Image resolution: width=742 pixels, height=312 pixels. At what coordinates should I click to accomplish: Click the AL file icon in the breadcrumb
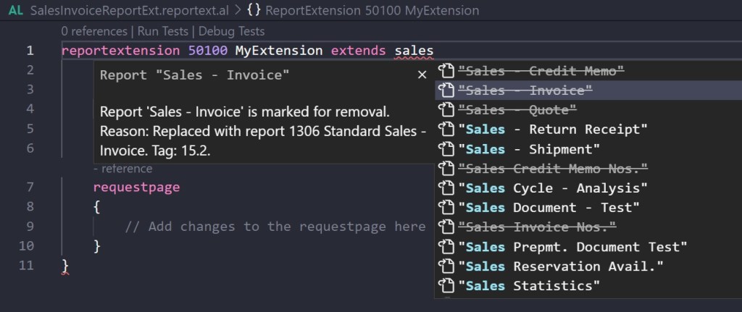(15, 12)
